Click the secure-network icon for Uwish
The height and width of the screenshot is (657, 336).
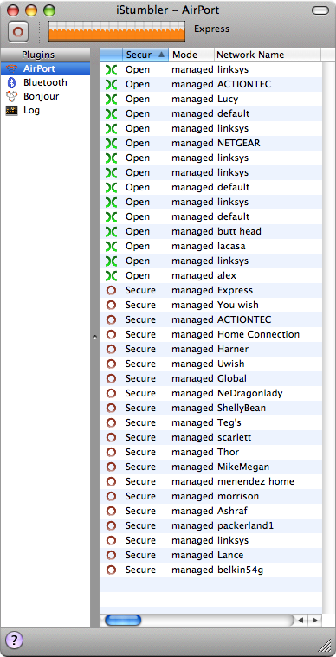(111, 364)
